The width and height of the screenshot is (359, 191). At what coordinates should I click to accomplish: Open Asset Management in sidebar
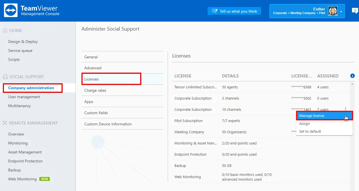25,152
